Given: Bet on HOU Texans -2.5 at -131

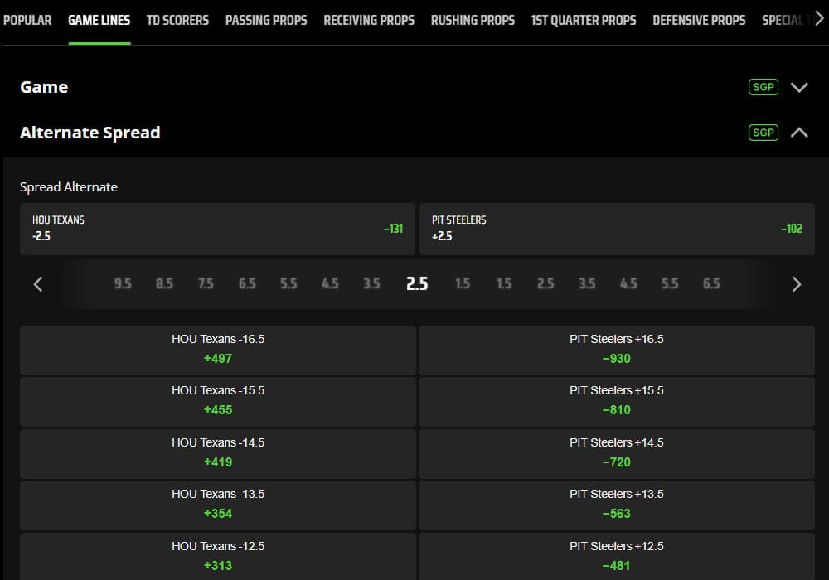Looking at the screenshot, I should coord(217,230).
